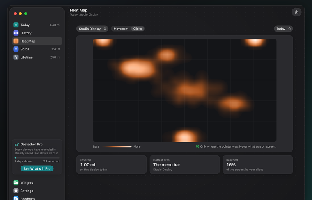The height and width of the screenshot is (200, 312).
Task: Click the Reached 16% card
Action: click(x=258, y=165)
